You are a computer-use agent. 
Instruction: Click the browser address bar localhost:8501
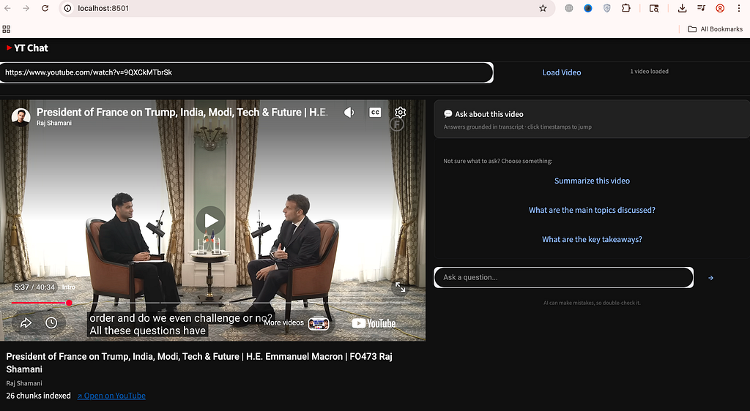click(306, 8)
